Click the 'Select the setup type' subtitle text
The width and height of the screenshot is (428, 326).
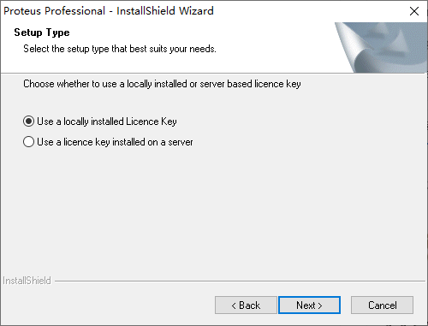pyautogui.click(x=120, y=49)
